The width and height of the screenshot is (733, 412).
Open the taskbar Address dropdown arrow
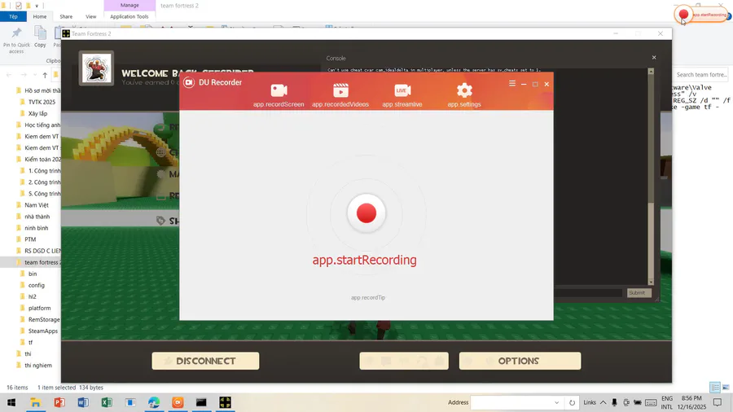click(x=556, y=402)
